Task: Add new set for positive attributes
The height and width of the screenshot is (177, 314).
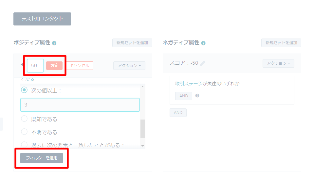Action: pos(132,43)
